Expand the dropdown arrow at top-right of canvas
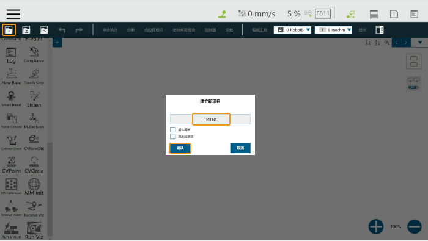 (420, 43)
